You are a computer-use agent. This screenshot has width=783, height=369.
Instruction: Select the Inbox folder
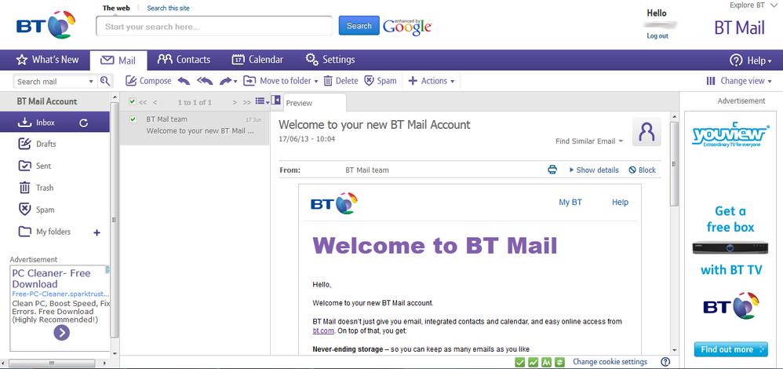coord(55,122)
